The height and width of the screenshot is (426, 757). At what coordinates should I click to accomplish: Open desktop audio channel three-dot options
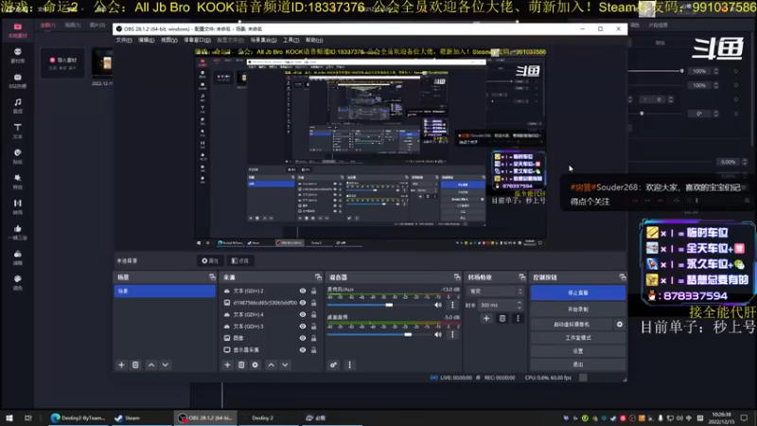coord(452,334)
